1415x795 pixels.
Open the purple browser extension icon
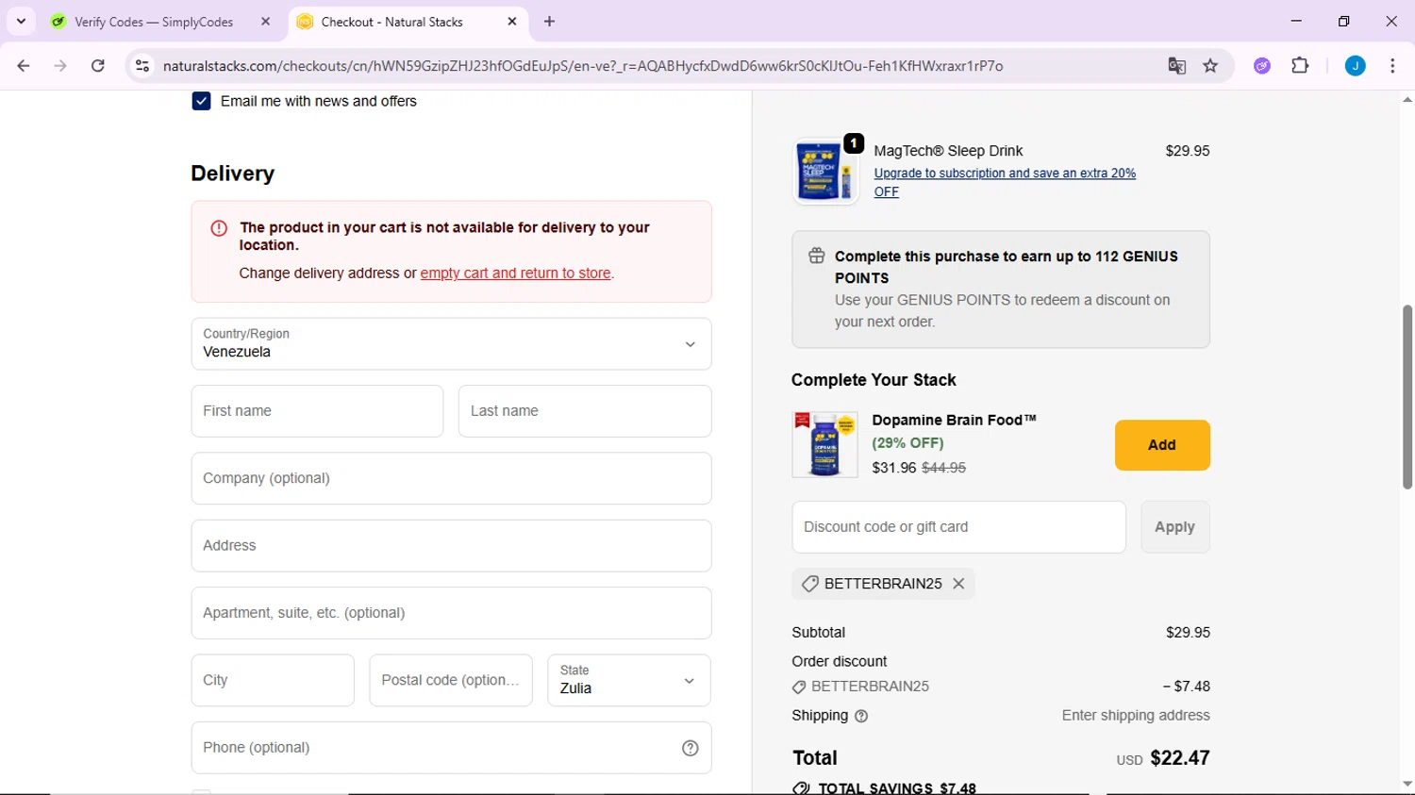click(x=1262, y=66)
